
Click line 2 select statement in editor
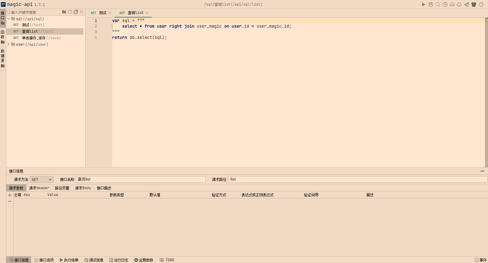[207, 26]
